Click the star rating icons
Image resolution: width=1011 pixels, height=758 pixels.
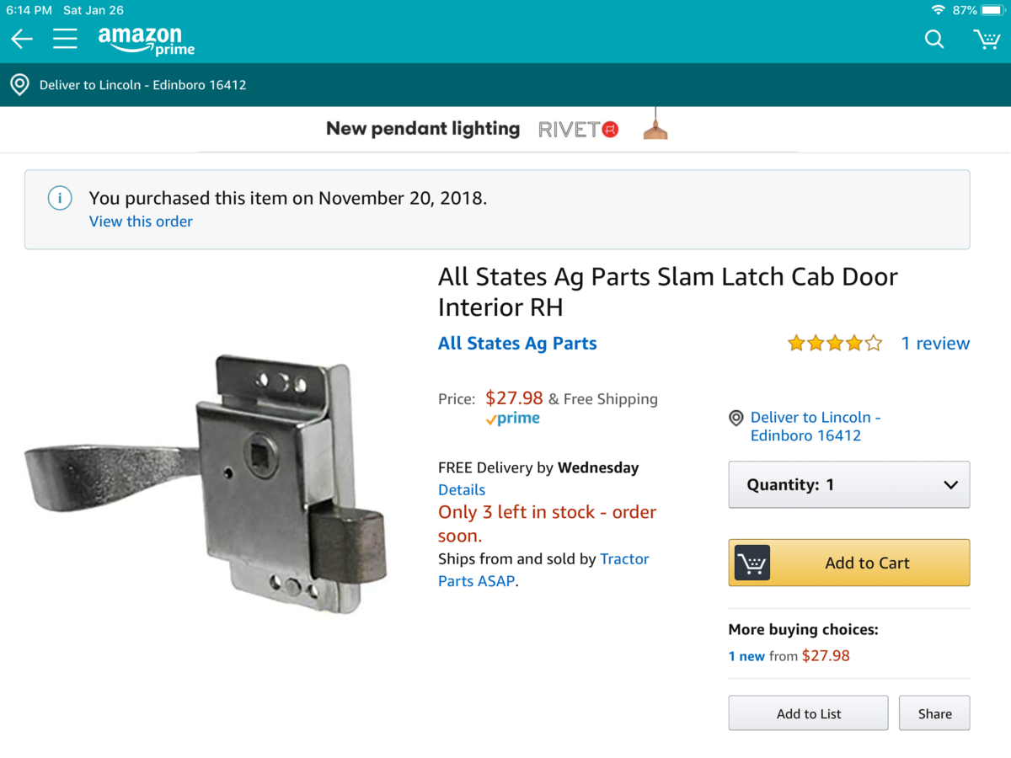click(834, 344)
